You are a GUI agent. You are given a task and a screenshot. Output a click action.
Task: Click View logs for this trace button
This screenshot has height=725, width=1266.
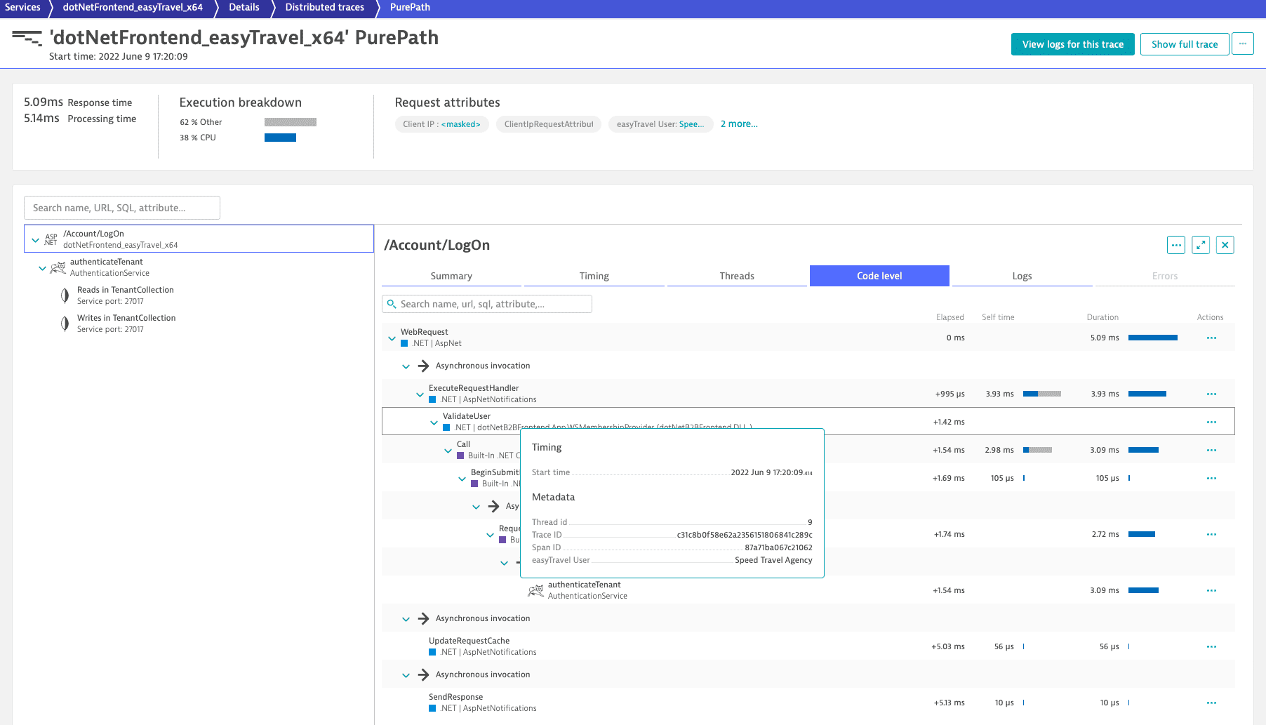1072,44
